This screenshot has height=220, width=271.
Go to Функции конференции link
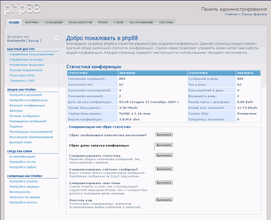click(x=27, y=105)
